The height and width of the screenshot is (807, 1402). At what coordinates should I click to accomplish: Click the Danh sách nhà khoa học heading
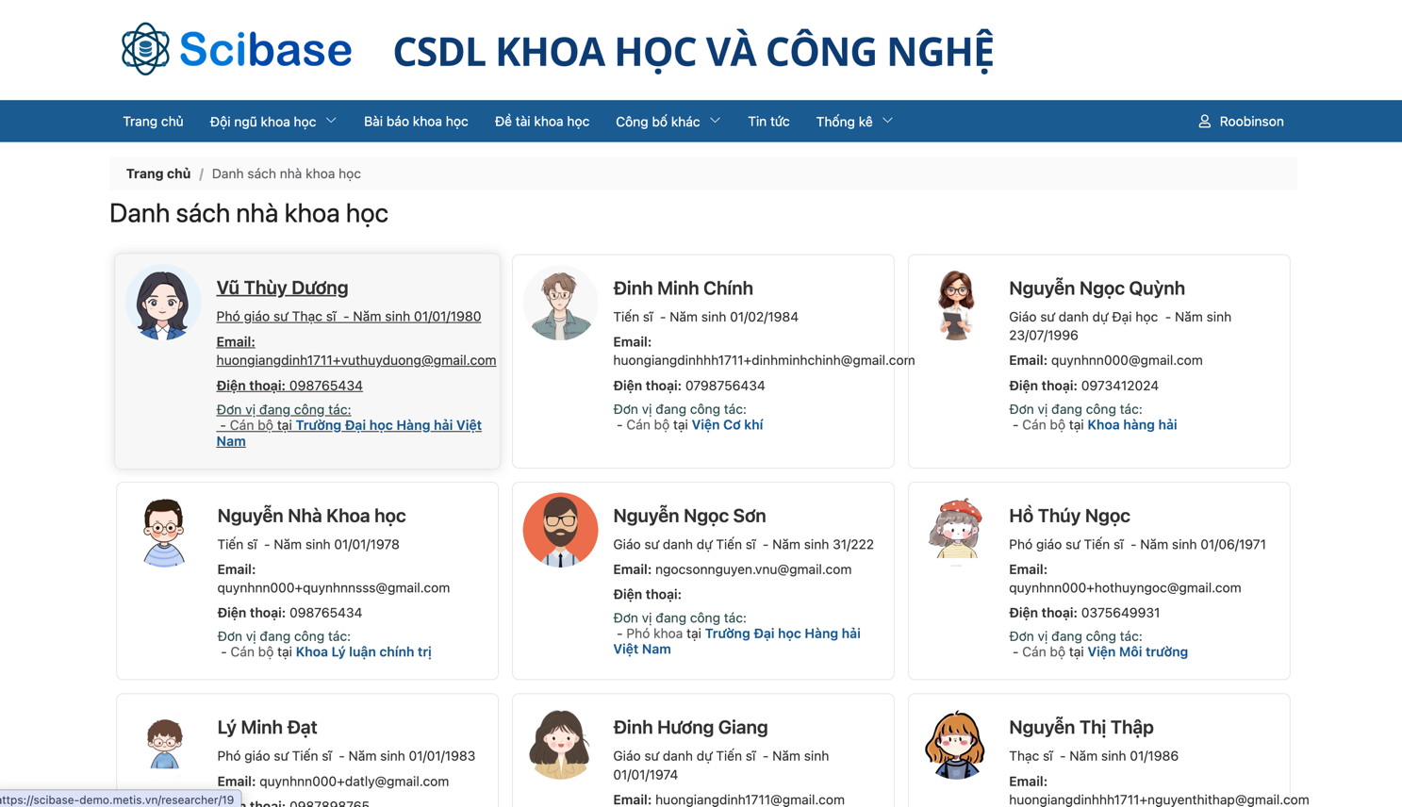tap(249, 213)
